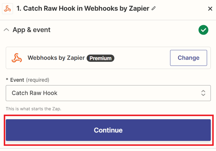Click the step title Catch Raw Hook in Webhooks
This screenshot has height=151, width=216.
click(x=83, y=8)
